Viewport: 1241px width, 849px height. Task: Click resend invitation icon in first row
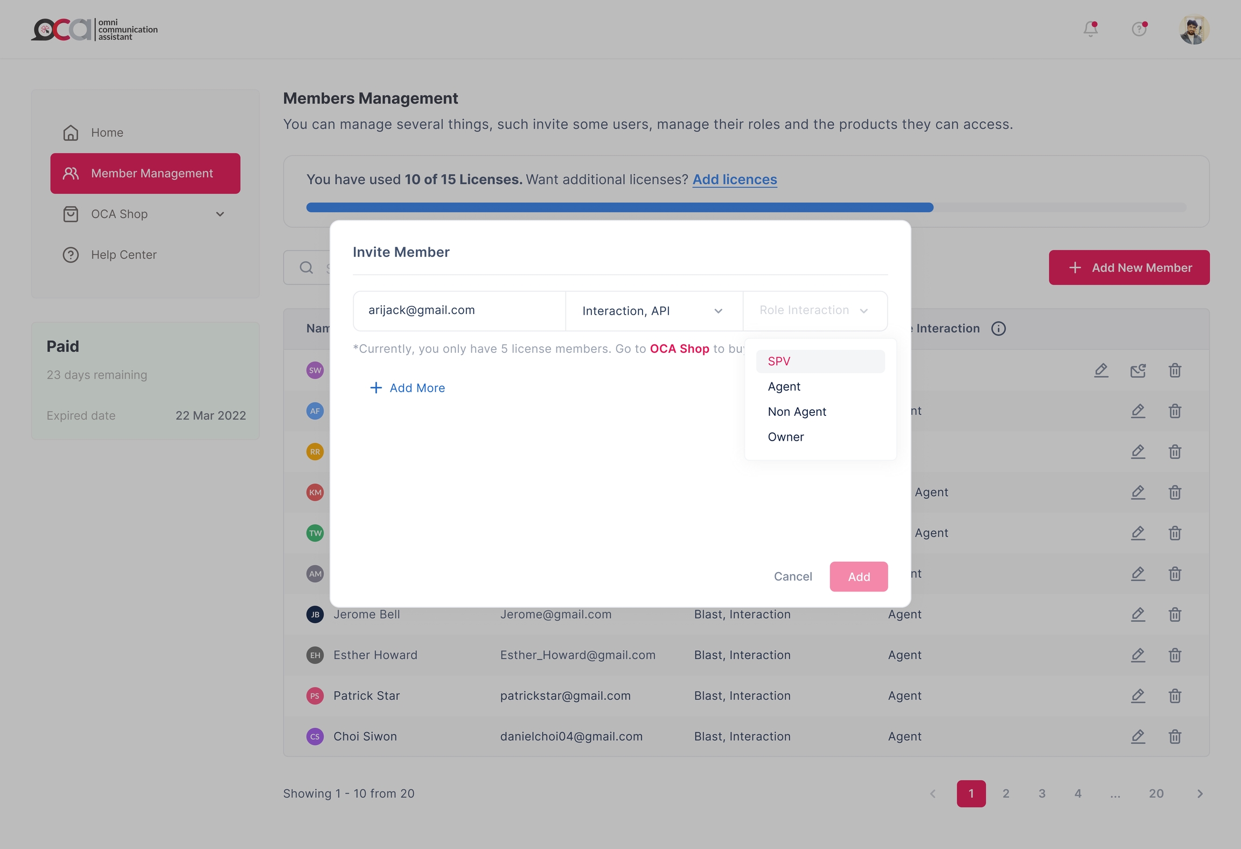(x=1138, y=371)
